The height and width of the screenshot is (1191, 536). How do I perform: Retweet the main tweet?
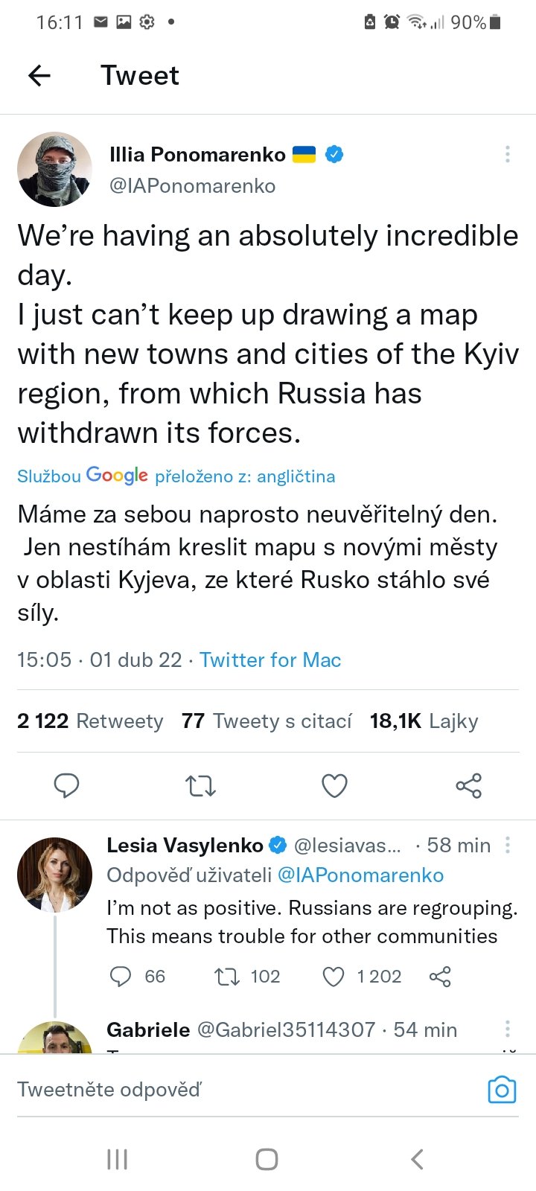point(200,785)
